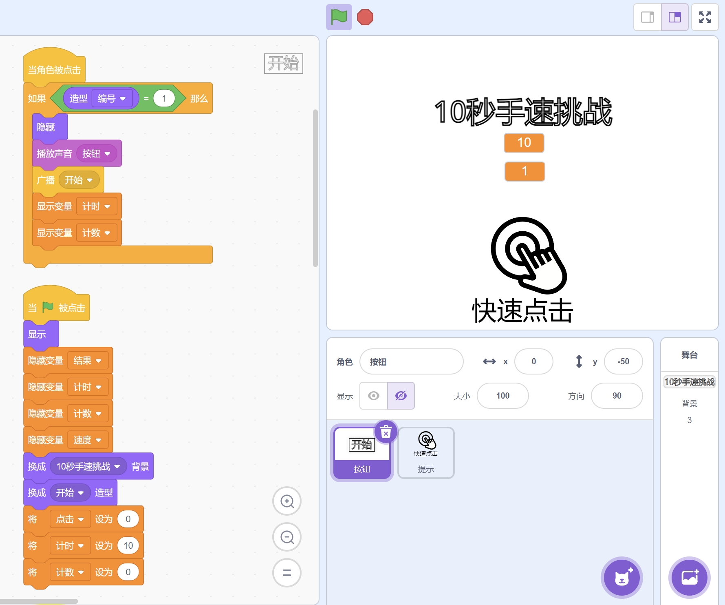Hide the sprite using crossed-eye icon
725x605 pixels.
(401, 396)
